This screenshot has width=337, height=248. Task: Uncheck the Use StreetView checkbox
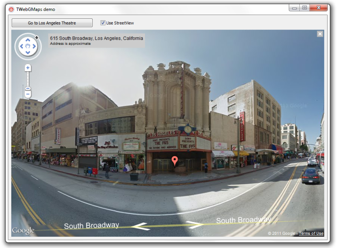103,23
